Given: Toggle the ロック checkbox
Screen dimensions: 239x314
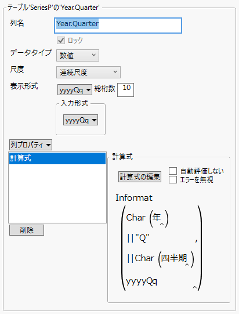Looking at the screenshot, I should pos(61,40).
